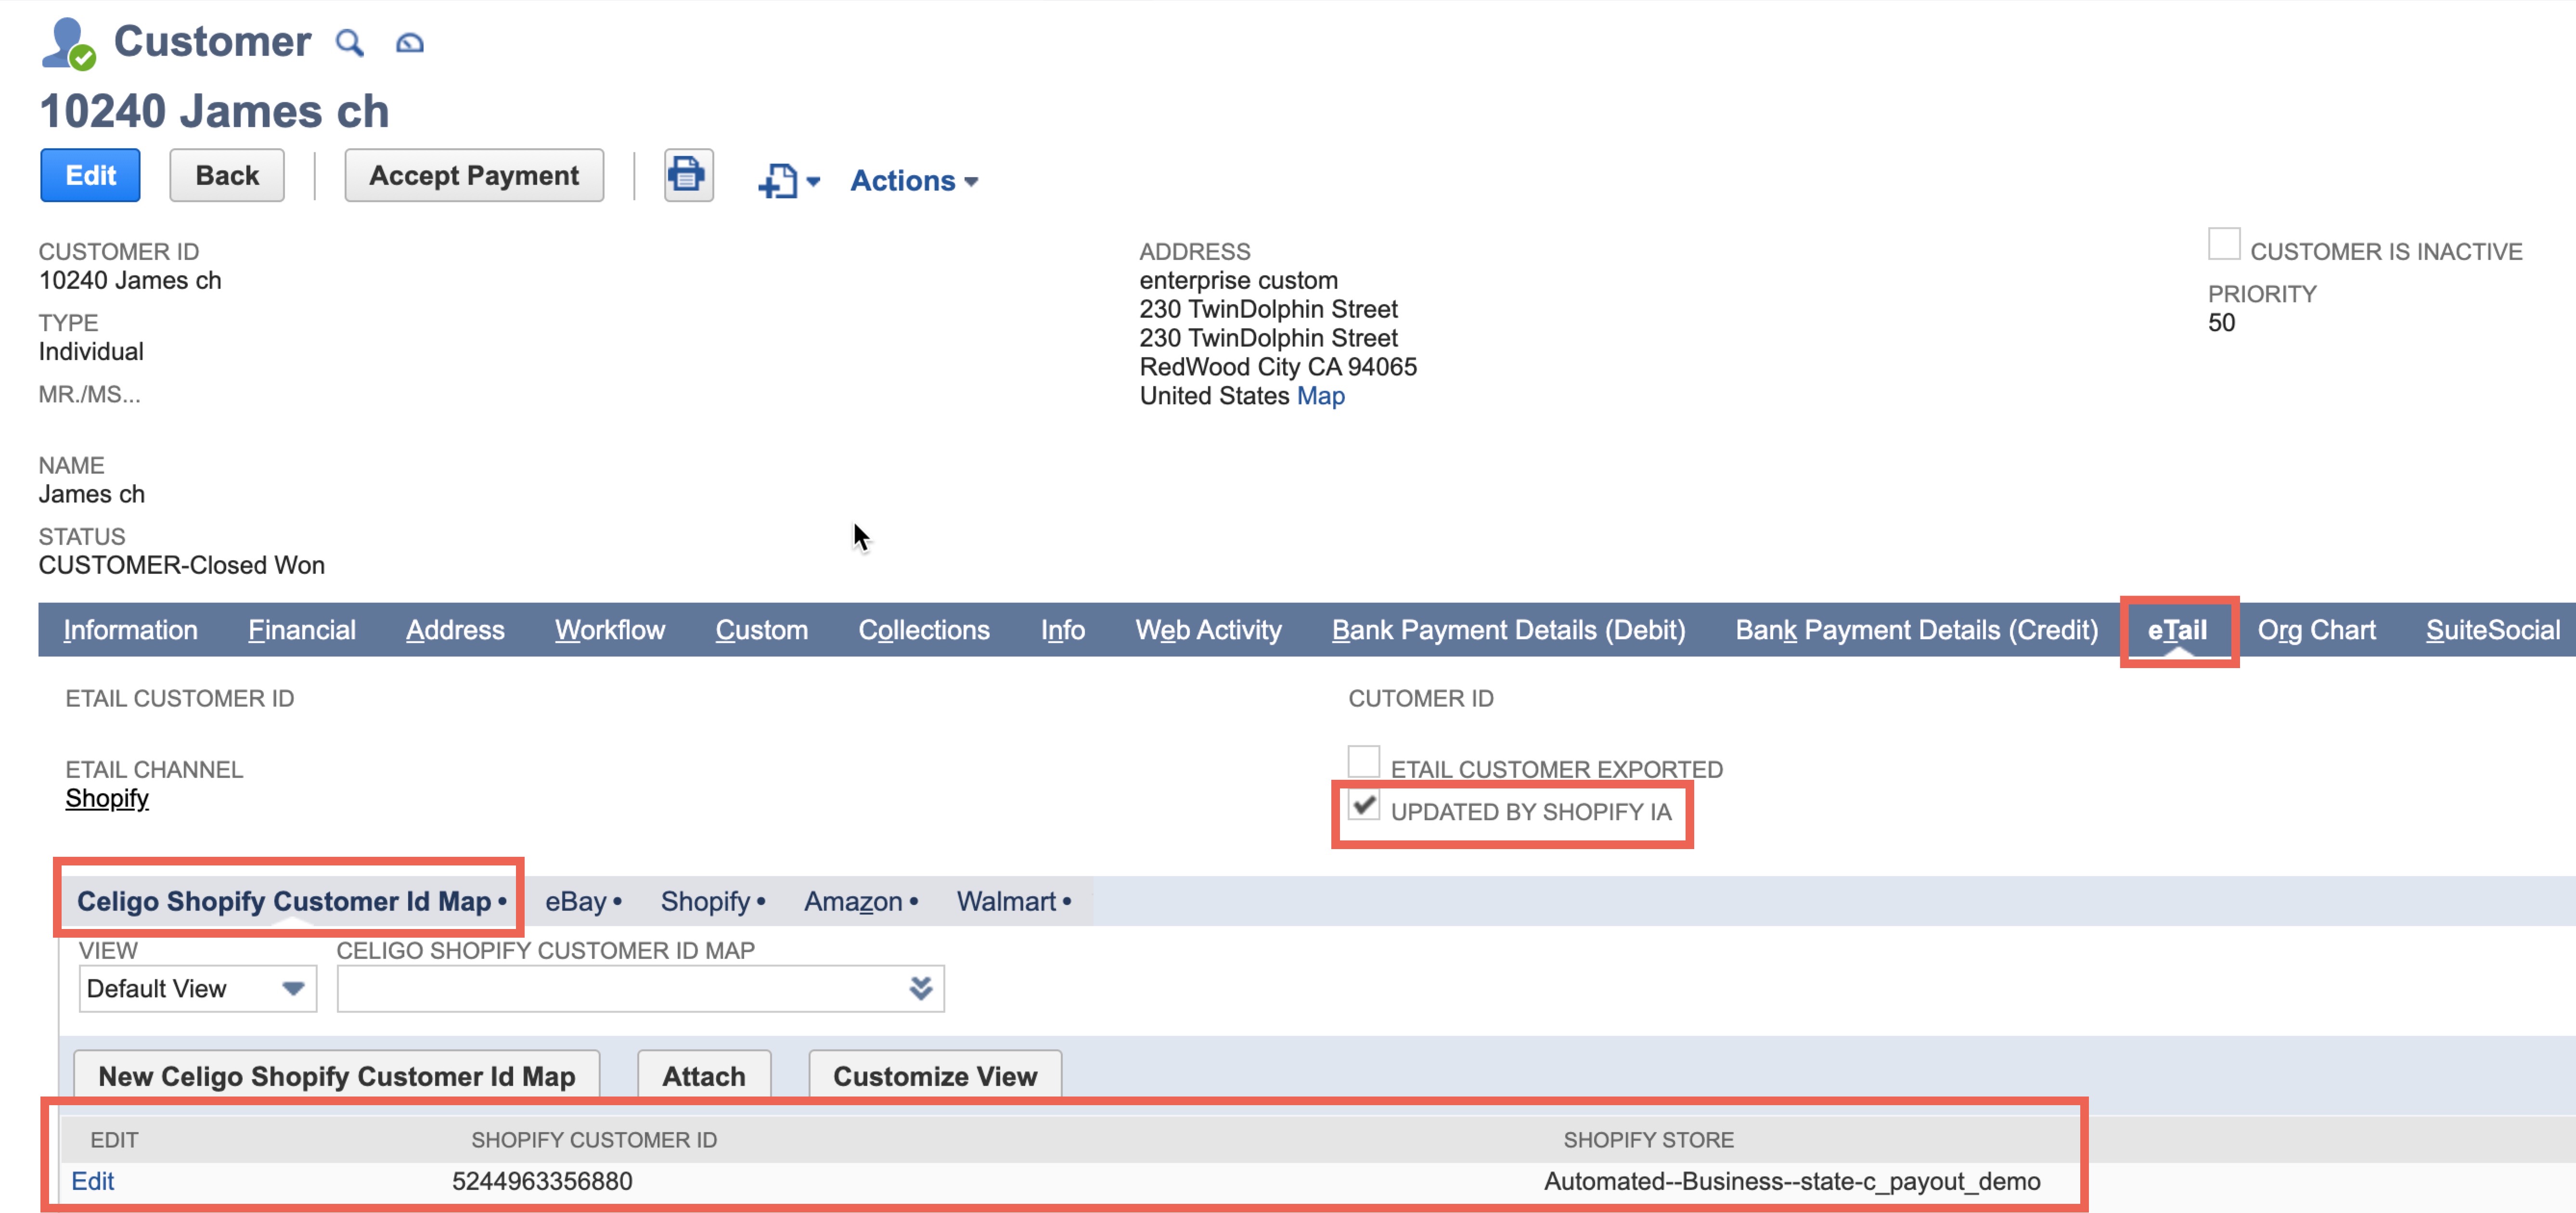Click the Shopify Customer ID column header
The height and width of the screenshot is (1213, 2576).
point(594,1140)
